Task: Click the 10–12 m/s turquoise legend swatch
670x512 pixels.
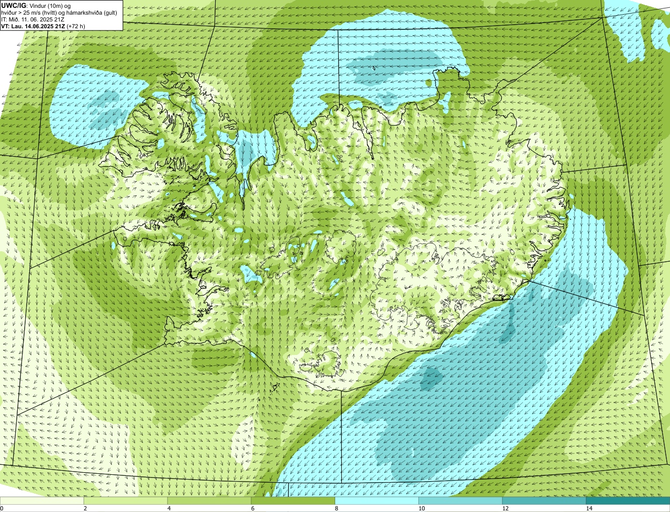Action: pyautogui.click(x=461, y=500)
